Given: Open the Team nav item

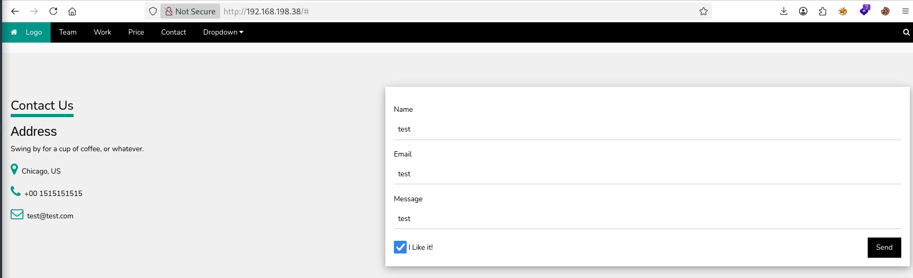Looking at the screenshot, I should pyautogui.click(x=68, y=32).
